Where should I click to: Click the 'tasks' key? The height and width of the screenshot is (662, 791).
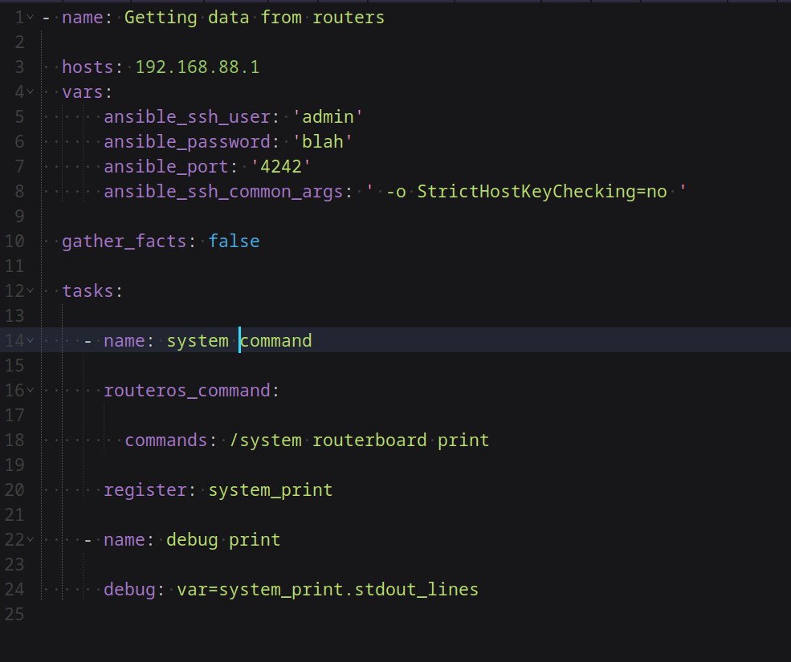[x=88, y=291]
